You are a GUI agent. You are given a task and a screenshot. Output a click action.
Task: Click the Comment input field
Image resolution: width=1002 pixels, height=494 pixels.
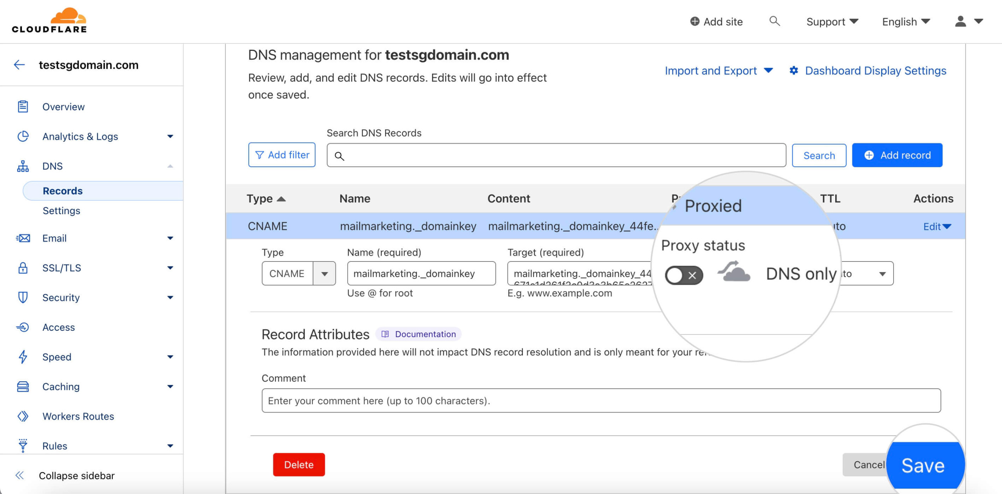(x=601, y=401)
